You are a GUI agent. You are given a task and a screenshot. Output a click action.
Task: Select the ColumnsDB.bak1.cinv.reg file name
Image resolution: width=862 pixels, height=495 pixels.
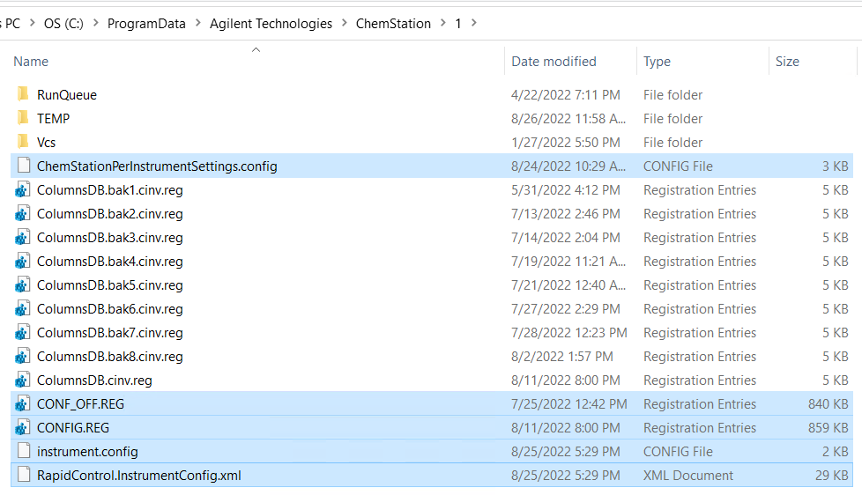pos(110,190)
